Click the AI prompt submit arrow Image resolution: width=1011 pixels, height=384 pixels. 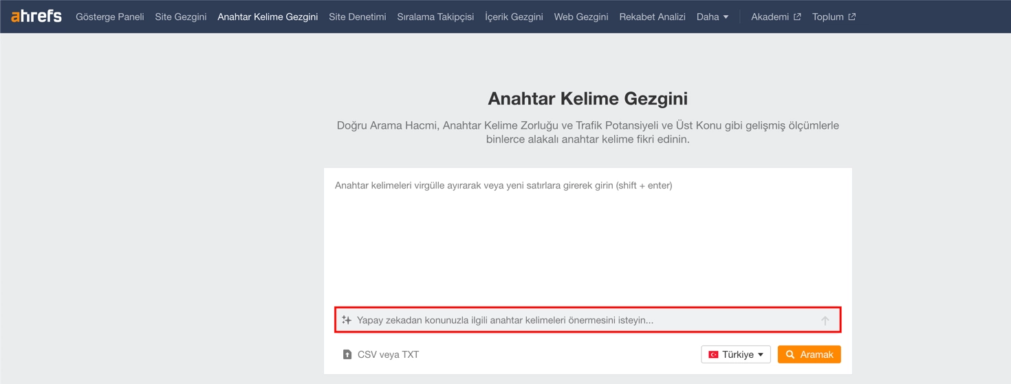825,320
